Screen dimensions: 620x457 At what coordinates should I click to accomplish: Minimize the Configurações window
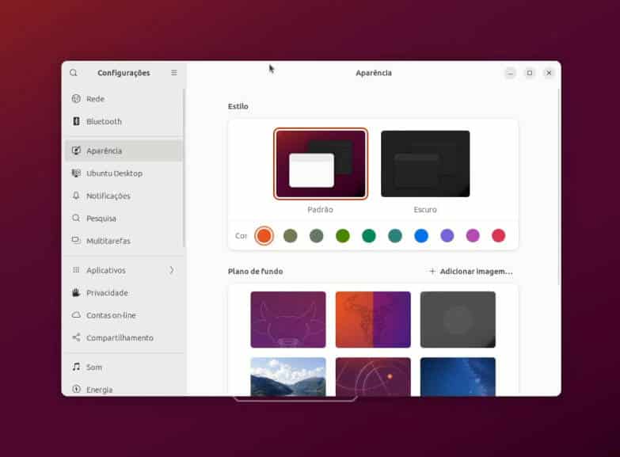(x=510, y=73)
